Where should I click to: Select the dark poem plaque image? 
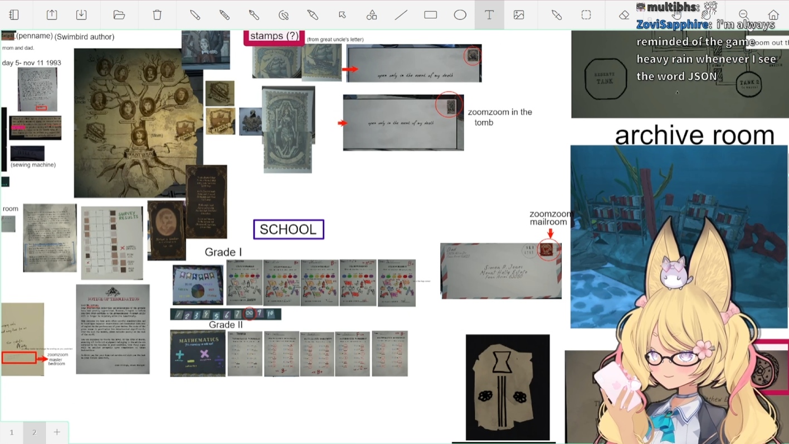point(206,201)
